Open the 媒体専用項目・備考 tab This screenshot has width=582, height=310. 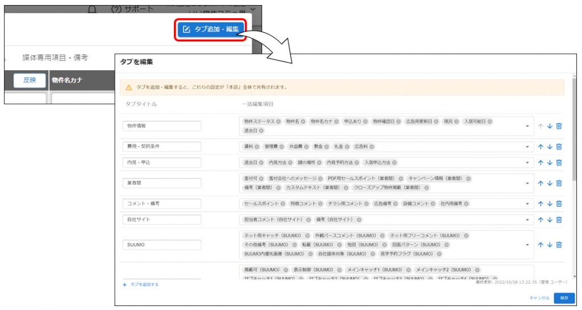click(x=55, y=57)
